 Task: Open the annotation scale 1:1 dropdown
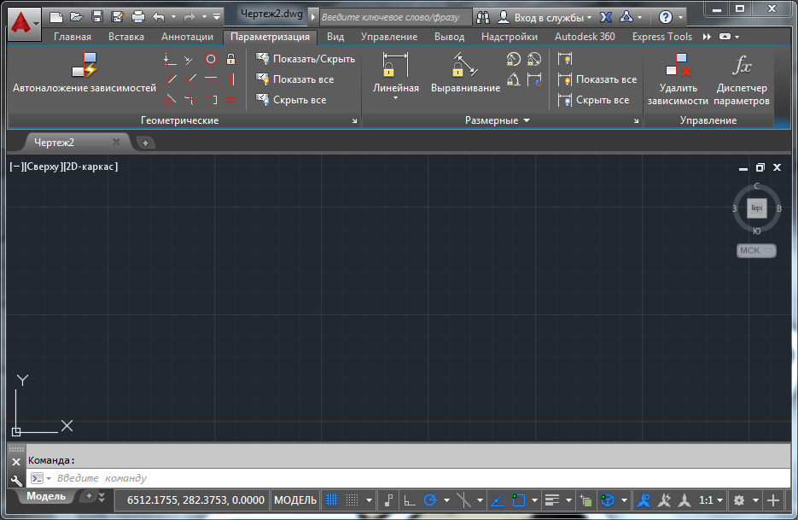tap(711, 500)
